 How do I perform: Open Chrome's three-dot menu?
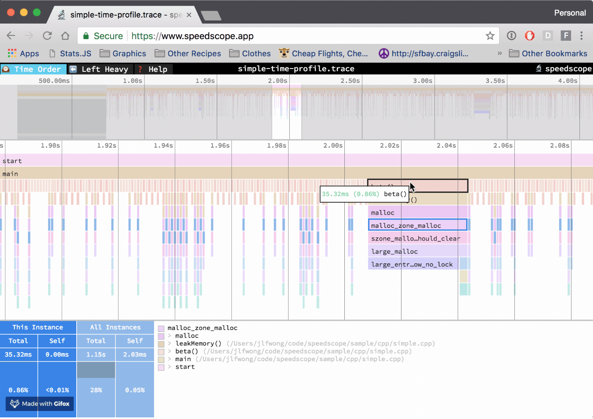pyautogui.click(x=582, y=36)
